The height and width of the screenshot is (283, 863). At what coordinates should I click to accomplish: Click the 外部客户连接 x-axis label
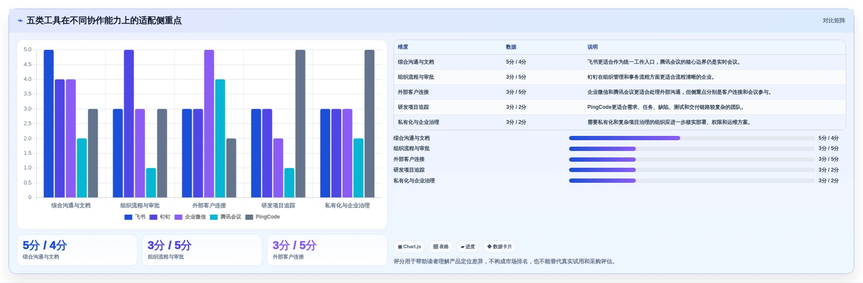pyautogui.click(x=209, y=206)
